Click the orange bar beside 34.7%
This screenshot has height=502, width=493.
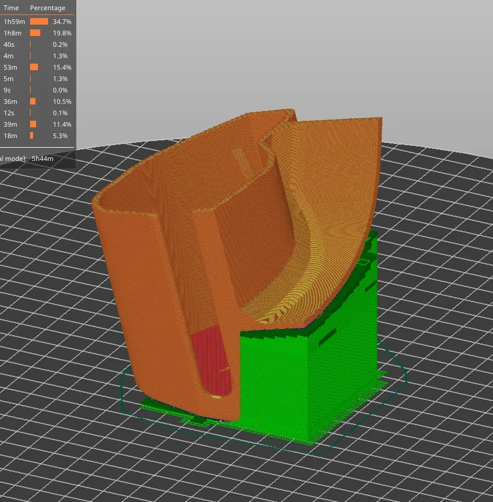39,22
